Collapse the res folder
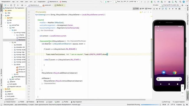Image resolution: width=189 pixels, height=106 pixels. pos(10,42)
